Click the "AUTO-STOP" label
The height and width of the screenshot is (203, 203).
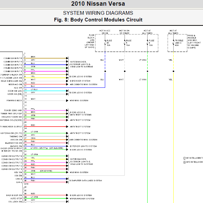[x=16, y=198]
